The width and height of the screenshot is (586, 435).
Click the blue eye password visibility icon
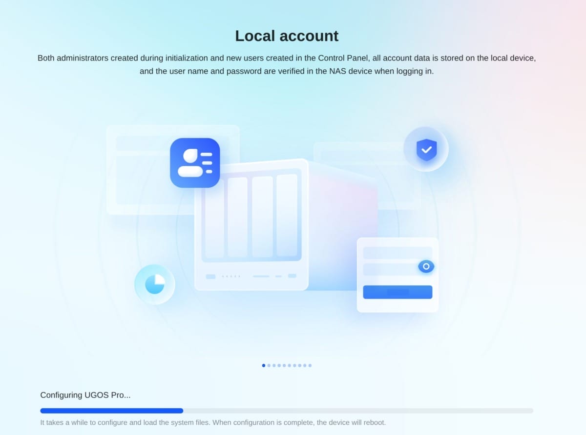click(426, 266)
